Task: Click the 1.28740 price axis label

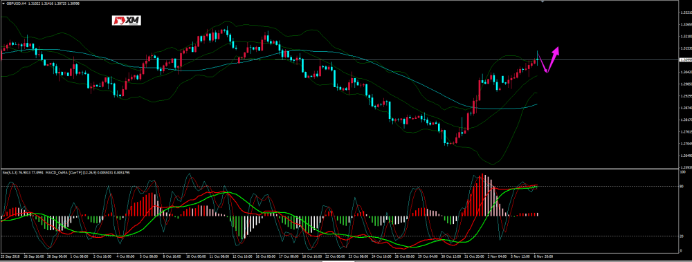Action: 686,108
